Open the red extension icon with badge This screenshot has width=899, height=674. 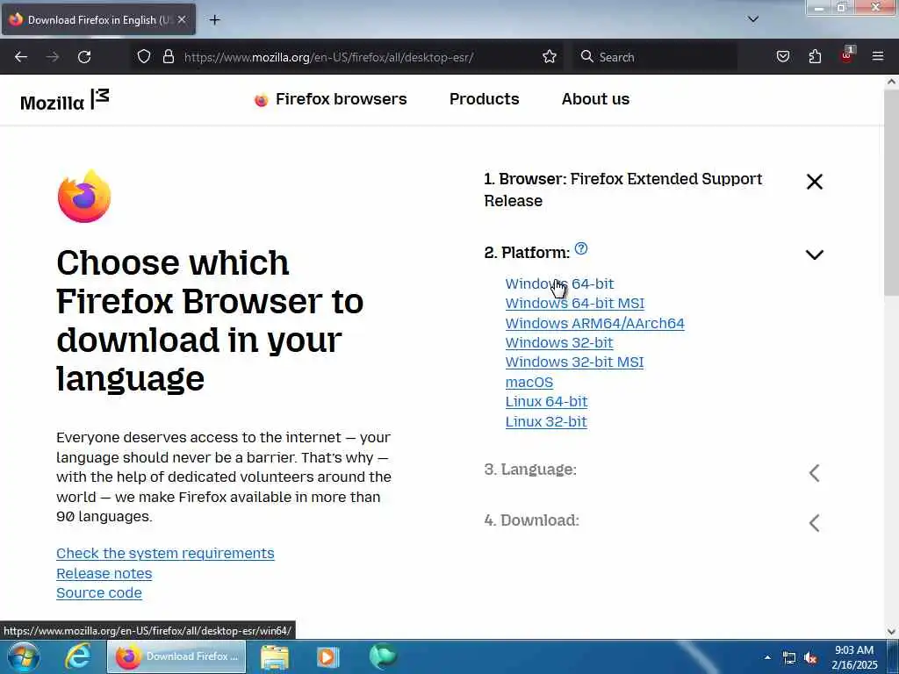(847, 55)
